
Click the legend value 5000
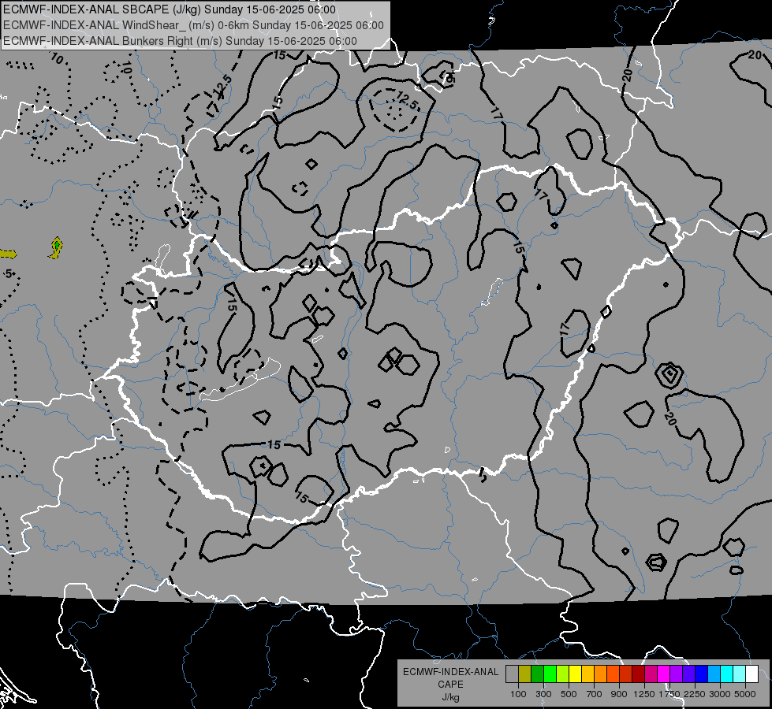(x=745, y=694)
